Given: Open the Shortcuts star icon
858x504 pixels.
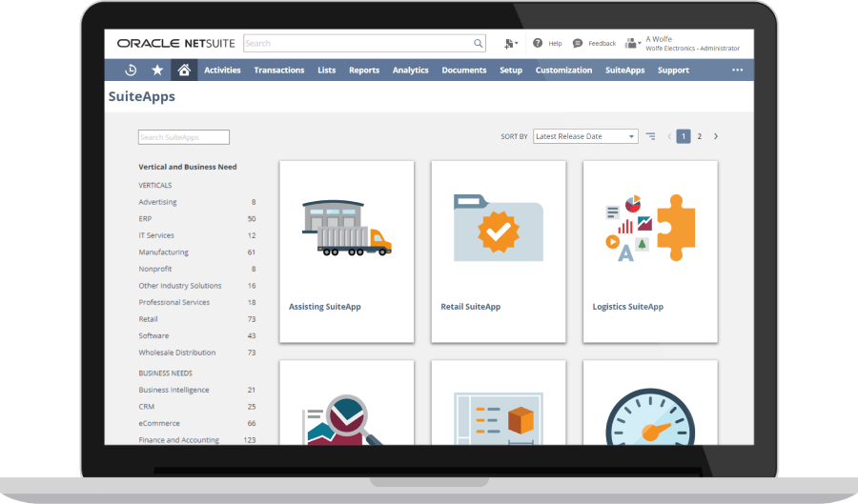Looking at the screenshot, I should click(x=157, y=70).
